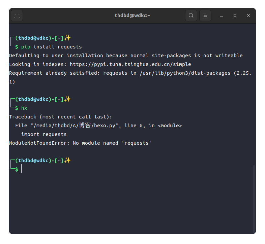Viewport: 265px width, 244px height.
Task: Maximize the terminal window
Action: point(235,15)
